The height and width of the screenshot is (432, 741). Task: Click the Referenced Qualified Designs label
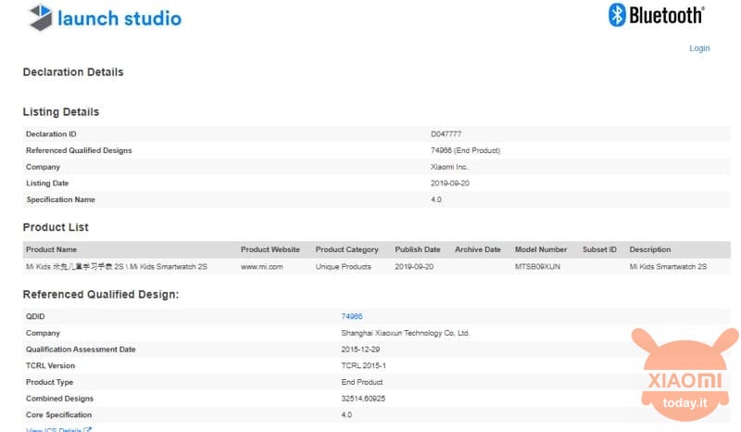(x=79, y=150)
